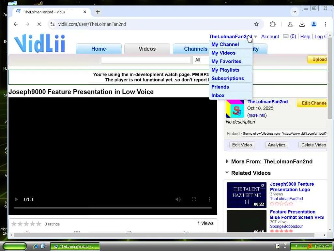View site information icon in address bar
This screenshot has width=334, height=251.
(x=53, y=24)
